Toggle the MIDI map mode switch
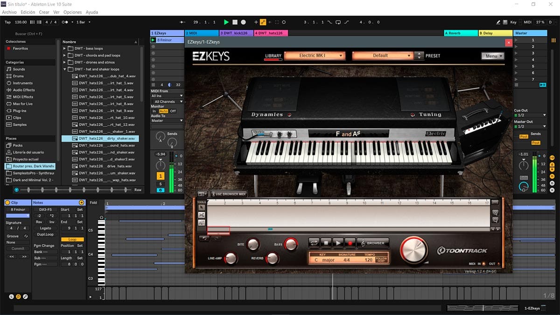The image size is (560, 315). 527,22
